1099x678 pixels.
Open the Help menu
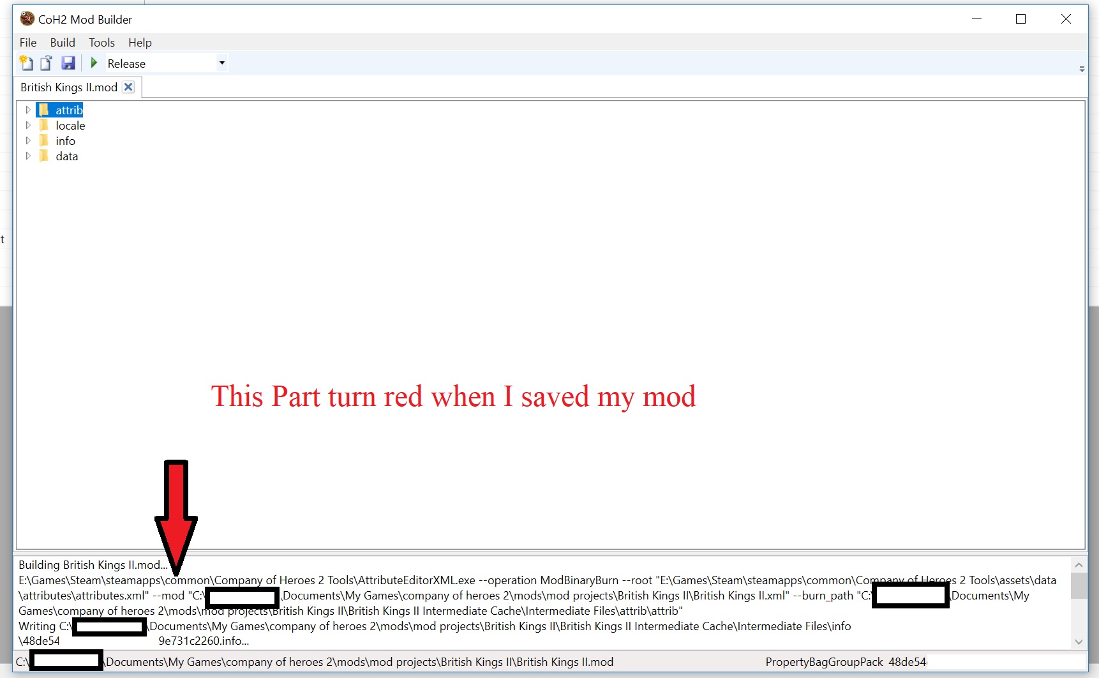(x=140, y=42)
